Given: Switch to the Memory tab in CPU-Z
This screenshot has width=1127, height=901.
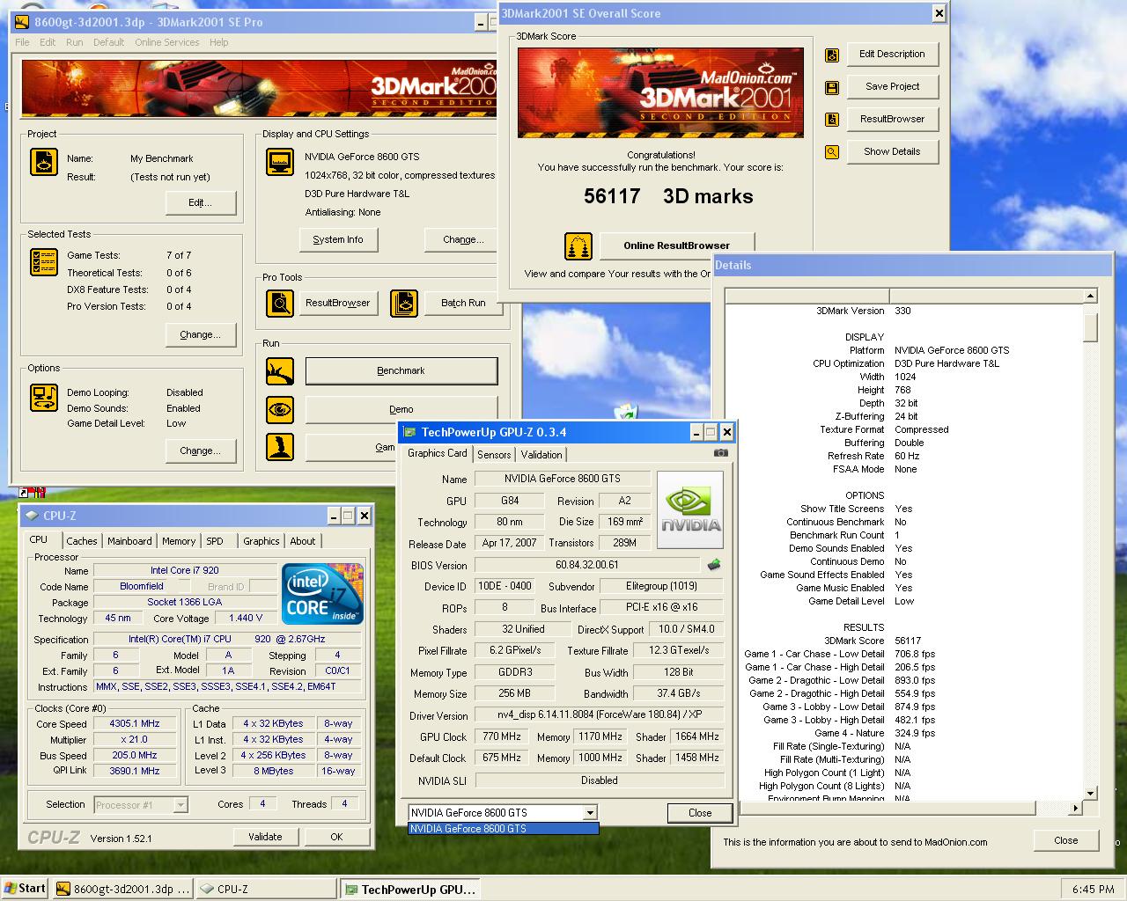Looking at the screenshot, I should [x=179, y=541].
